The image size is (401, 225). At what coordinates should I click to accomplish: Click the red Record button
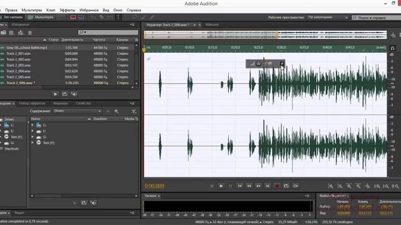tap(277, 186)
